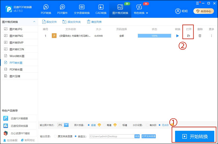Open the more options three-dot icon
218x144 pixels.
pos(211,36)
